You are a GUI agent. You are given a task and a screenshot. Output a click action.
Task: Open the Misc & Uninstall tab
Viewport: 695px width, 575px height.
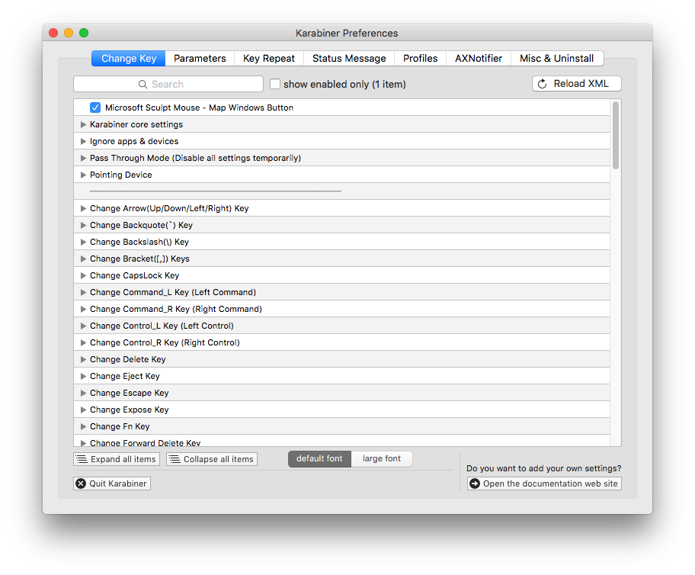click(x=557, y=59)
